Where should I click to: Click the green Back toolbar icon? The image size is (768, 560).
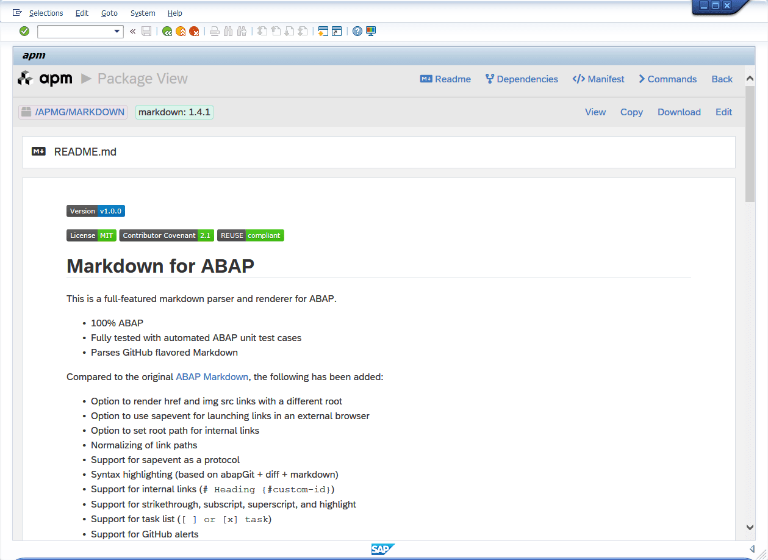point(167,31)
